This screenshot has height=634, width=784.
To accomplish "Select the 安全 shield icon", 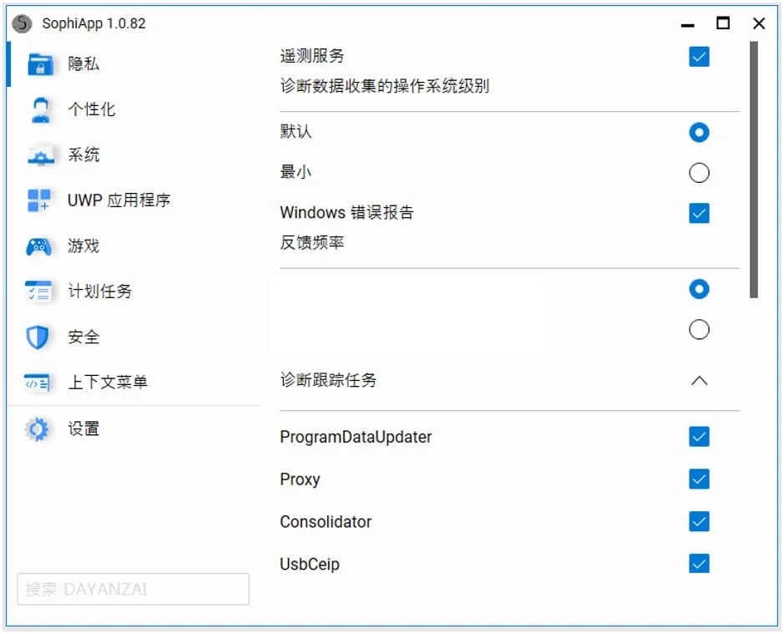I will click(x=39, y=337).
